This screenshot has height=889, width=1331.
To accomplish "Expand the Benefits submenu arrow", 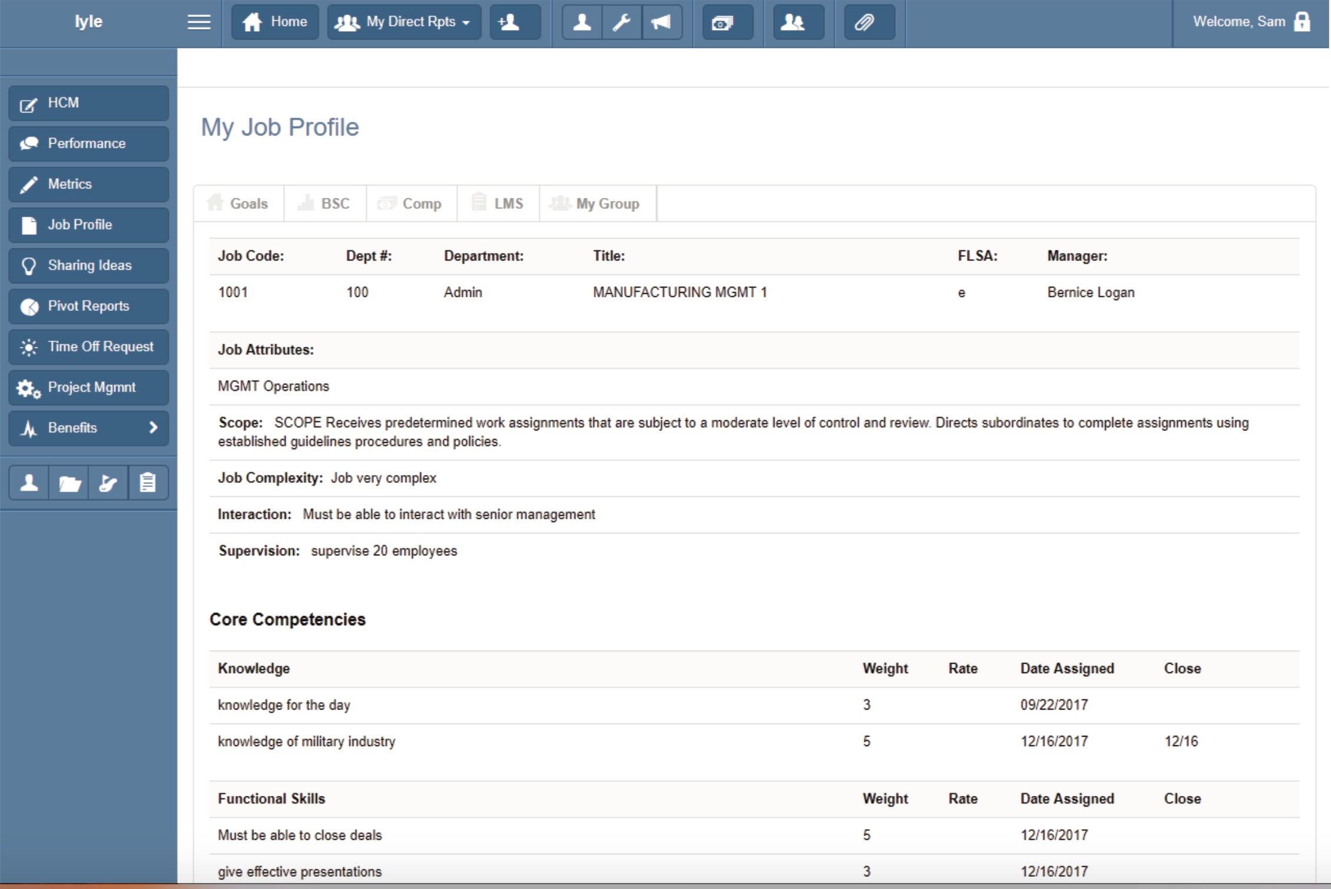I will [x=153, y=427].
